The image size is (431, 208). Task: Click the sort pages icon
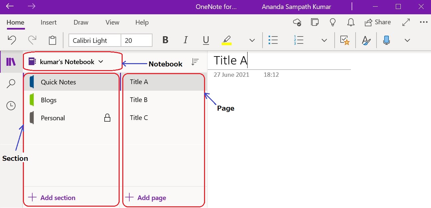pyautogui.click(x=195, y=62)
